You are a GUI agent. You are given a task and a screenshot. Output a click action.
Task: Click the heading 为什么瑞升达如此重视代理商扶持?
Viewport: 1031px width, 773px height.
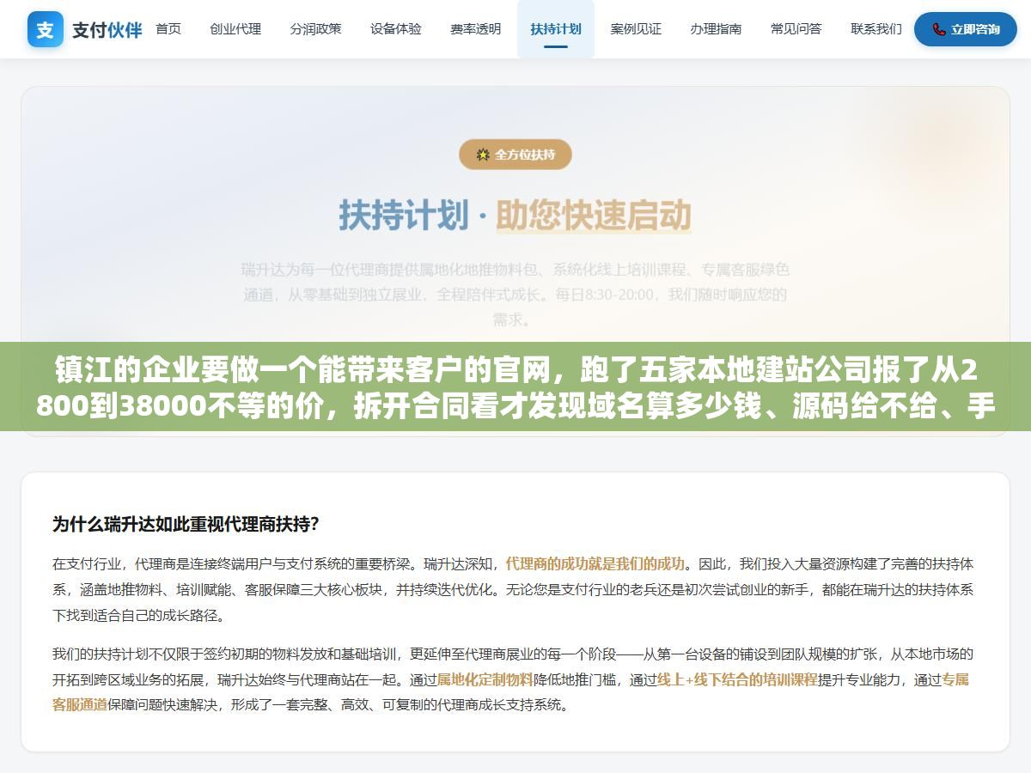pyautogui.click(x=186, y=524)
